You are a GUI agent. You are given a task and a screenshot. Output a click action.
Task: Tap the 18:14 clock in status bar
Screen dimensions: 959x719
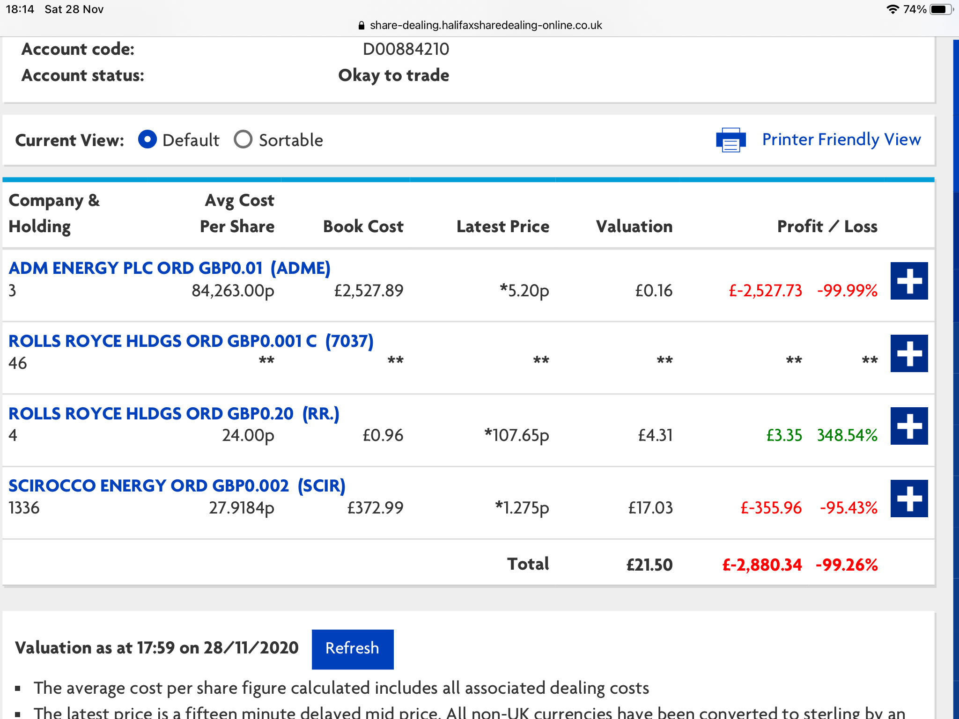pyautogui.click(x=20, y=9)
